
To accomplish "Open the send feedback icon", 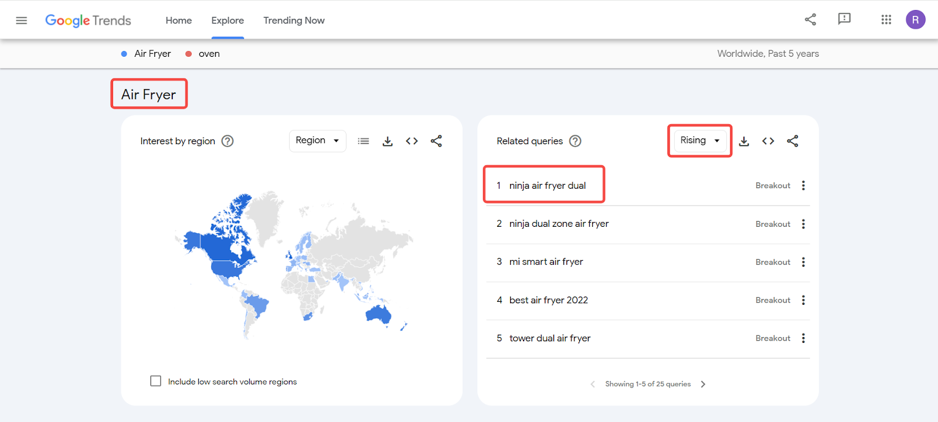I will click(844, 19).
